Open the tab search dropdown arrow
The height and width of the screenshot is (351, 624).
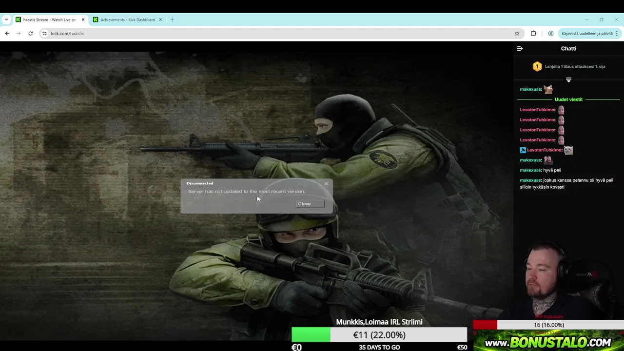(6, 19)
